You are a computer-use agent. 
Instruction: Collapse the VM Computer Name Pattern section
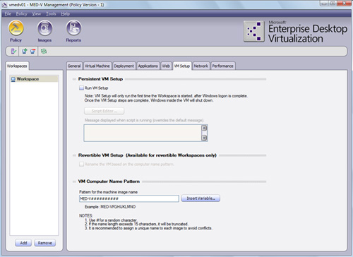(74, 181)
